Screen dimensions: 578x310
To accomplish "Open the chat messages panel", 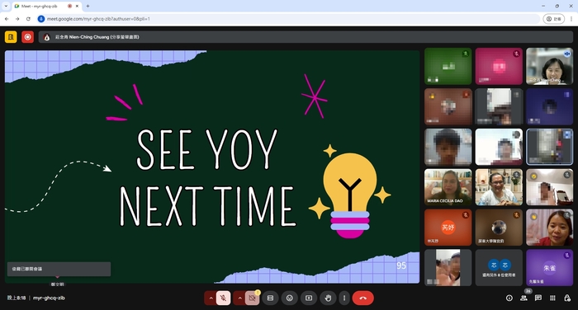I will [538, 298].
